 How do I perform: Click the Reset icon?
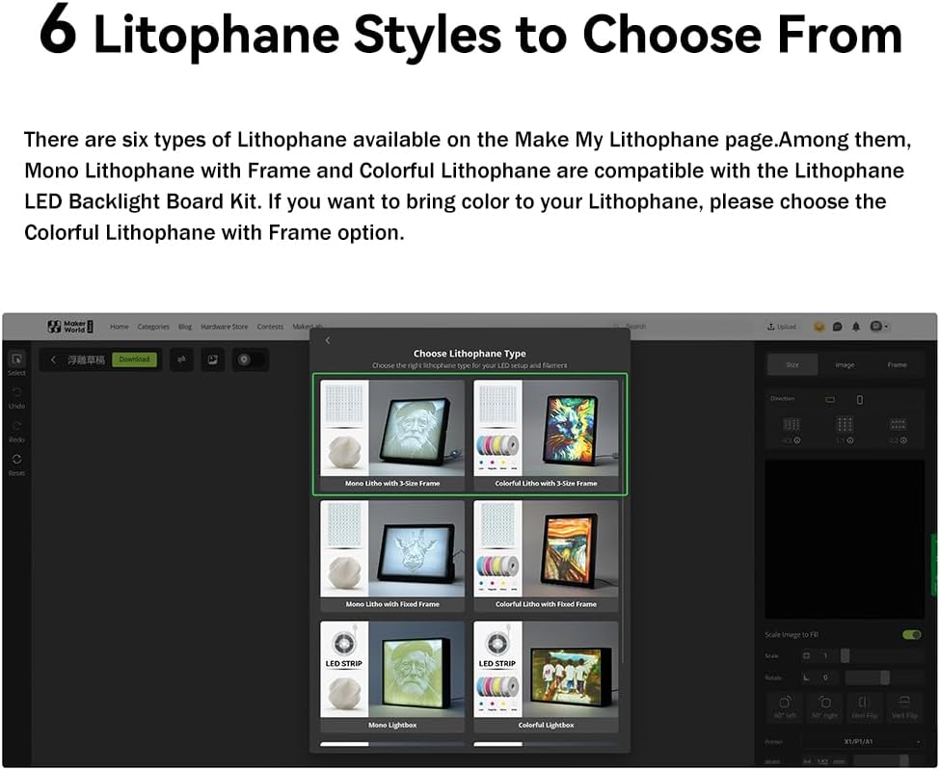click(x=16, y=460)
